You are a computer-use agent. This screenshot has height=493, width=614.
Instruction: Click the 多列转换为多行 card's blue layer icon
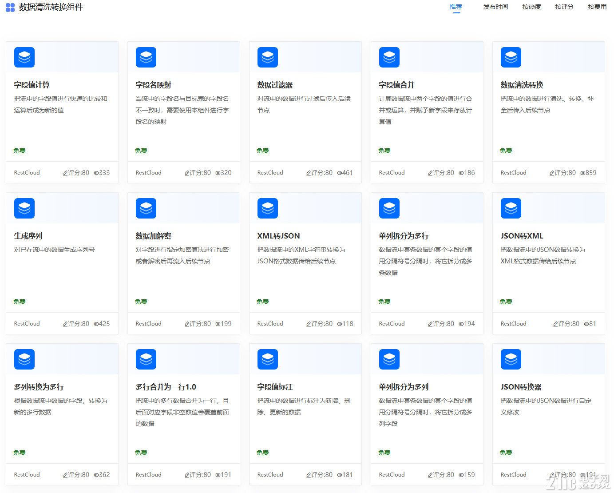(24, 359)
